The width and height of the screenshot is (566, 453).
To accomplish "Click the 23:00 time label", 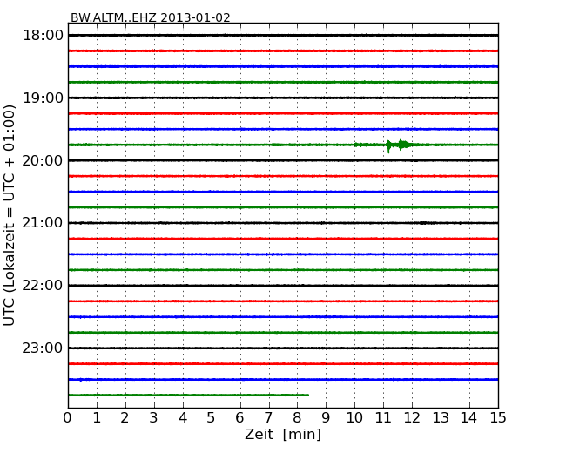I will (x=43, y=348).
